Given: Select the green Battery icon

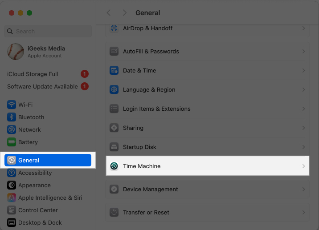Looking at the screenshot, I should tap(12, 142).
